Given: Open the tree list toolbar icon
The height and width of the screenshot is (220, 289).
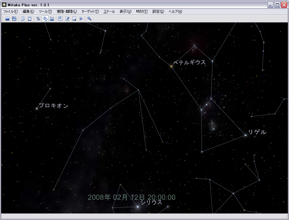Looking at the screenshot, I should (38, 19).
